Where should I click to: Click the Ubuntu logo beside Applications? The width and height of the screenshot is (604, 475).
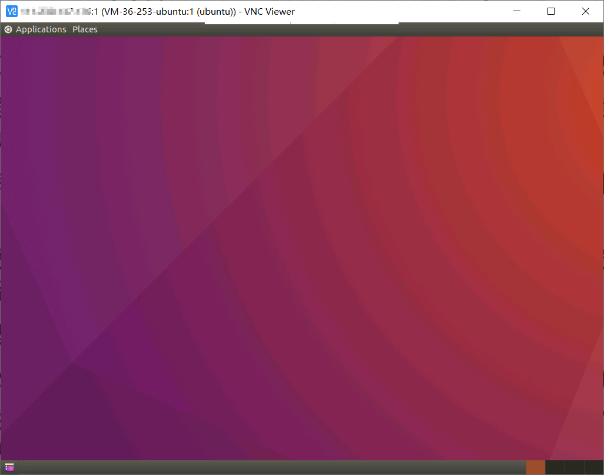point(8,29)
